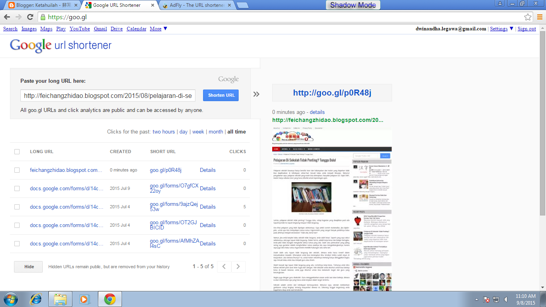Viewport: 546px width, 307px height.
Task: Check the box for the goo.gl/forms/OT2GJBICID row
Action: pyautogui.click(x=17, y=225)
